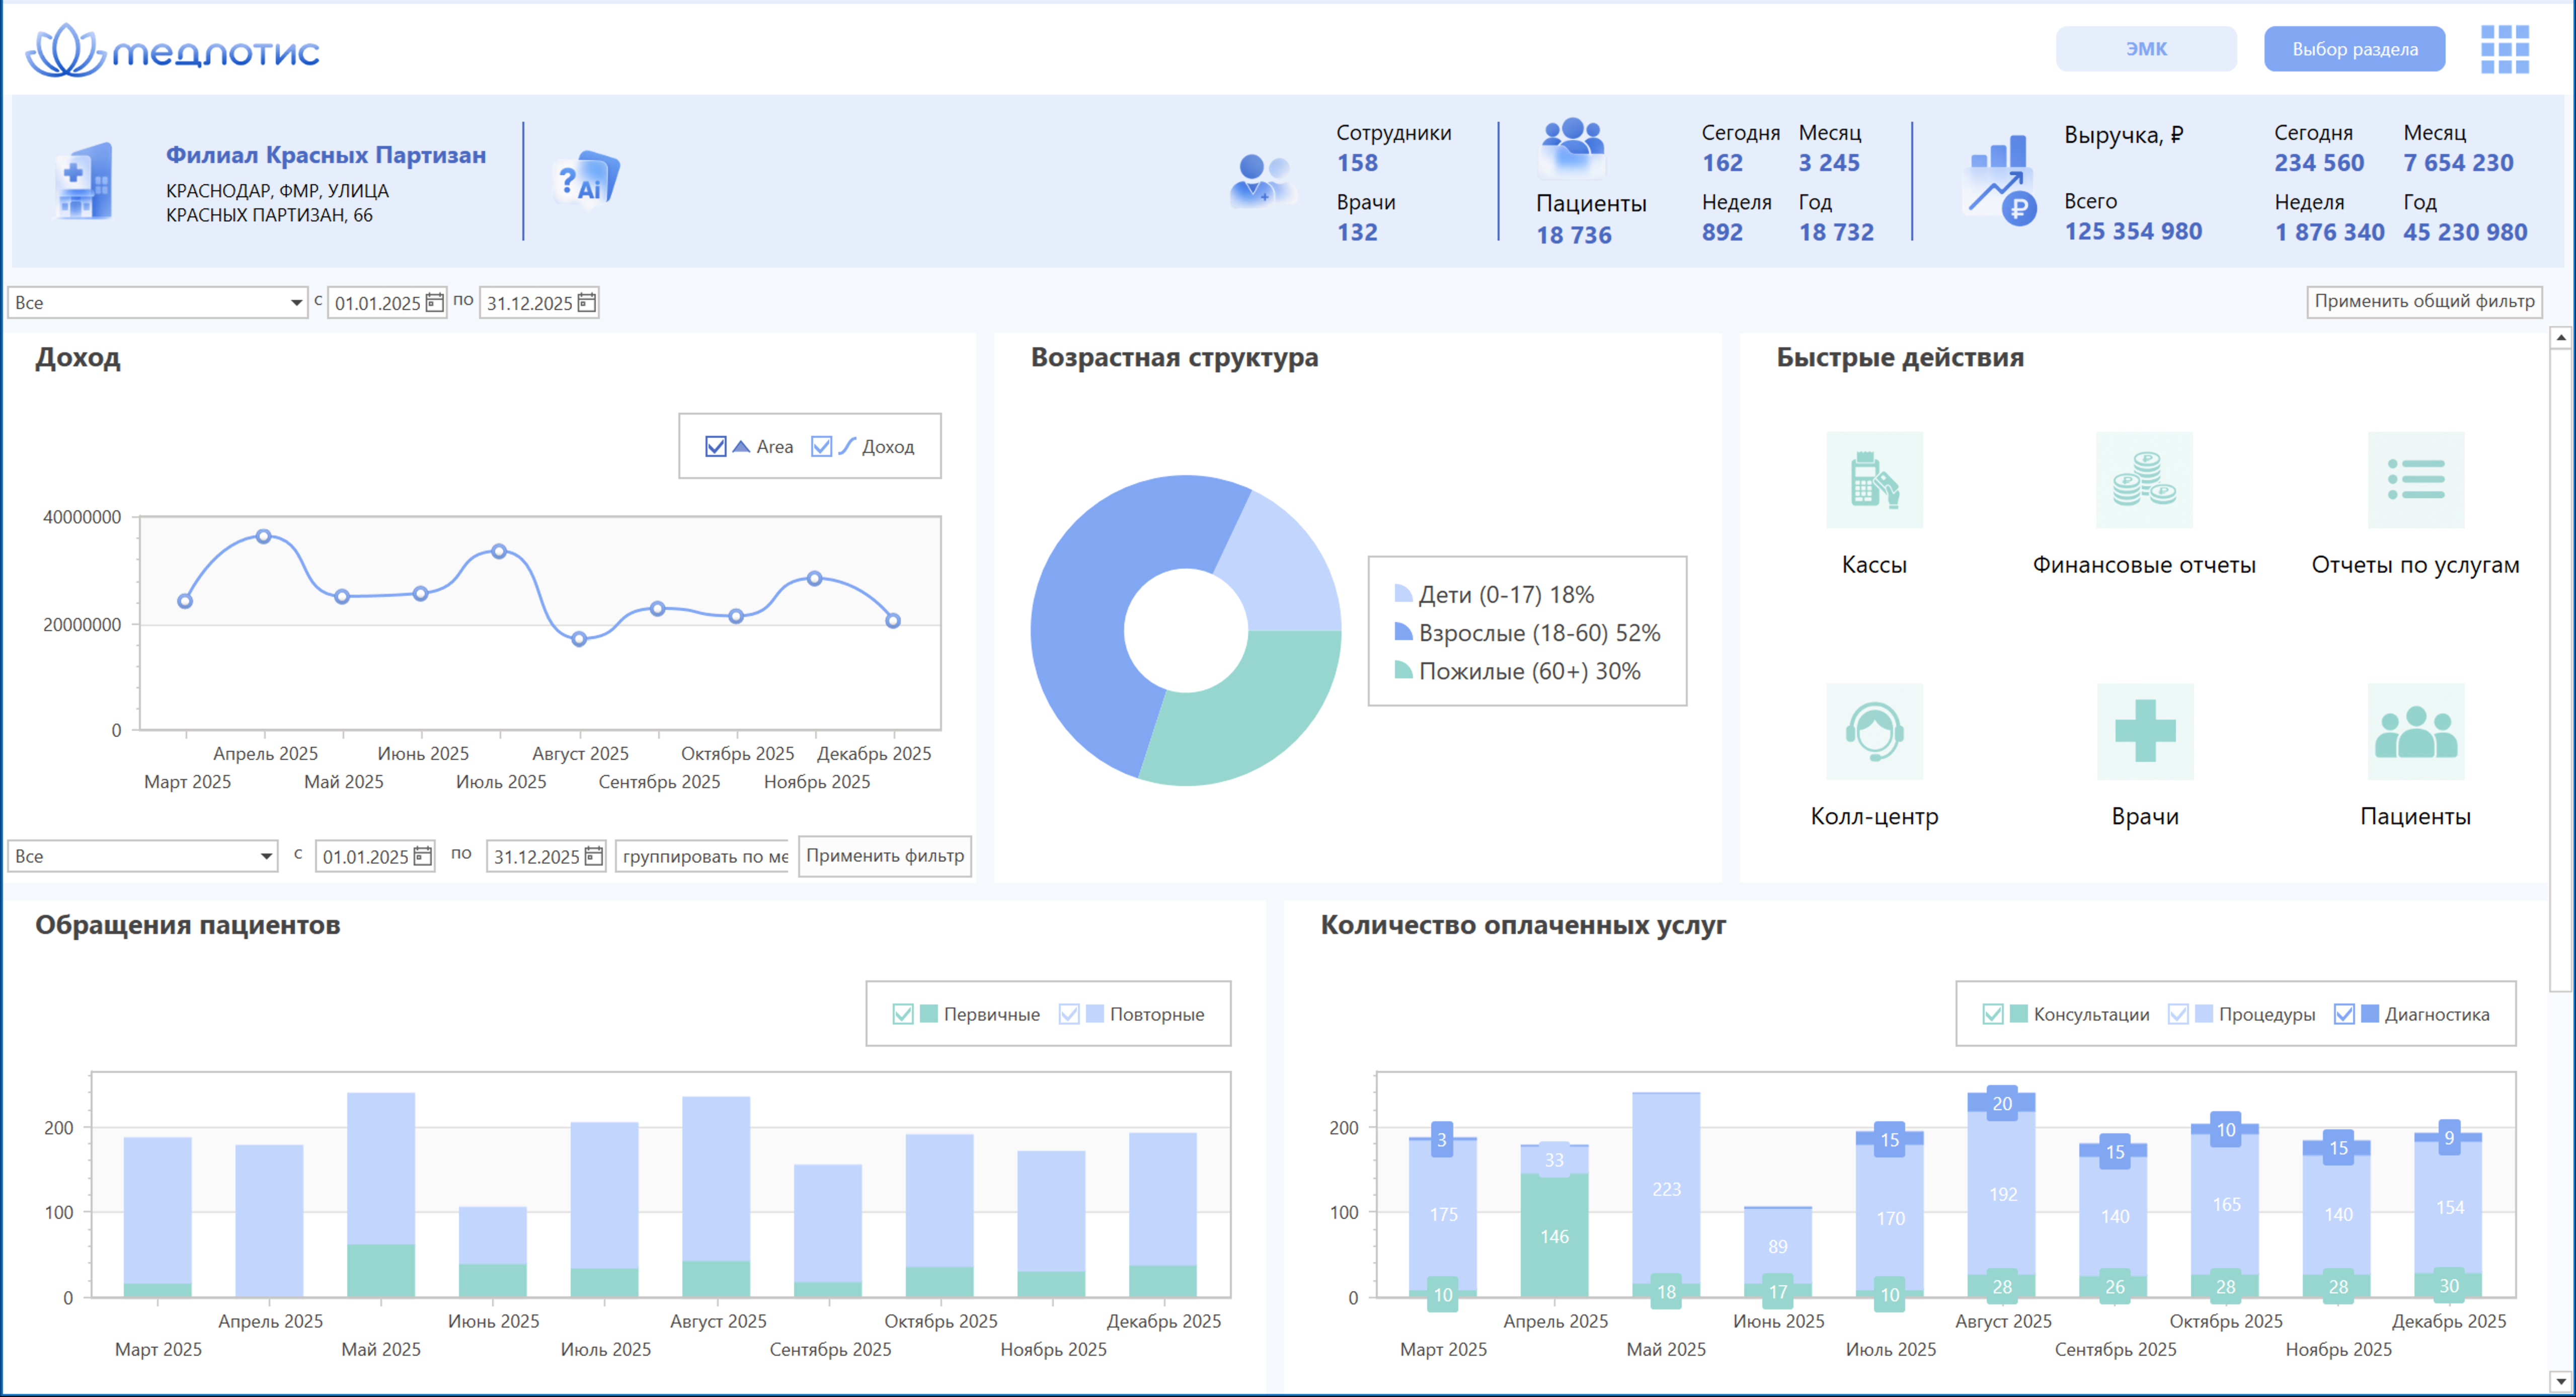This screenshot has width=2576, height=1397.
Task: Click the scrollbar up arrow
Action: pos(2560,338)
